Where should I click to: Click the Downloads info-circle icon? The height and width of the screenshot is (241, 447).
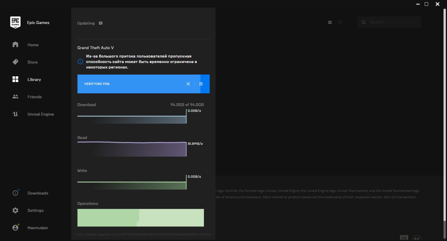point(15,193)
